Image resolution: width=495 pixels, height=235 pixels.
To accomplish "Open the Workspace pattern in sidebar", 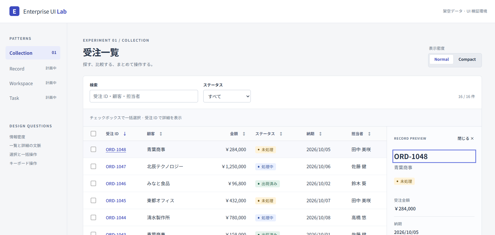I will tap(33, 83).
